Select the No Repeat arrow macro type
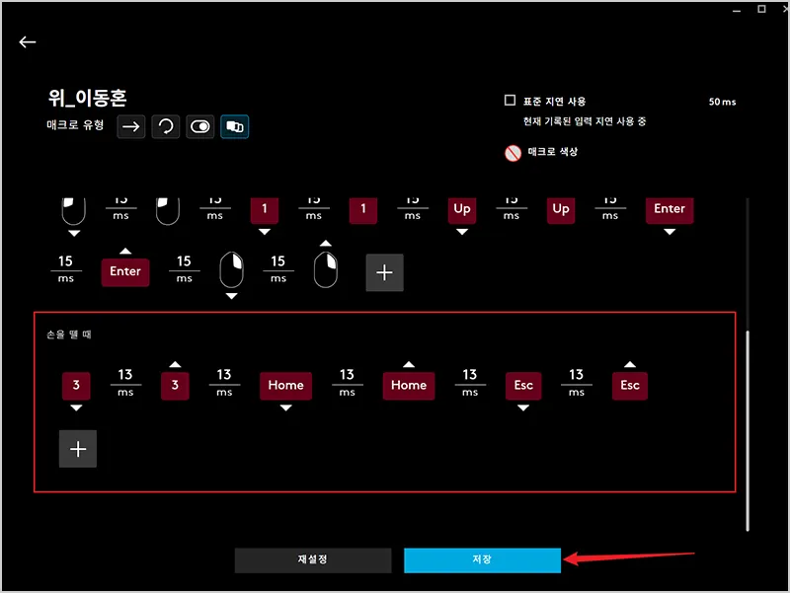The width and height of the screenshot is (790, 593). 132,126
